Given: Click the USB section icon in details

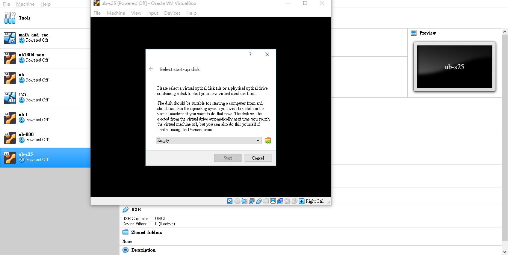Looking at the screenshot, I should tap(125, 210).
